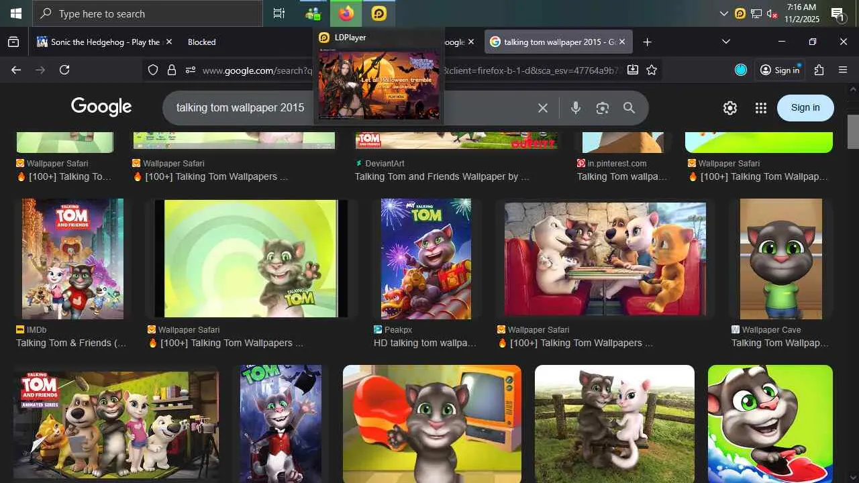859x483 pixels.
Task: Reload the current page
Action: (x=64, y=70)
